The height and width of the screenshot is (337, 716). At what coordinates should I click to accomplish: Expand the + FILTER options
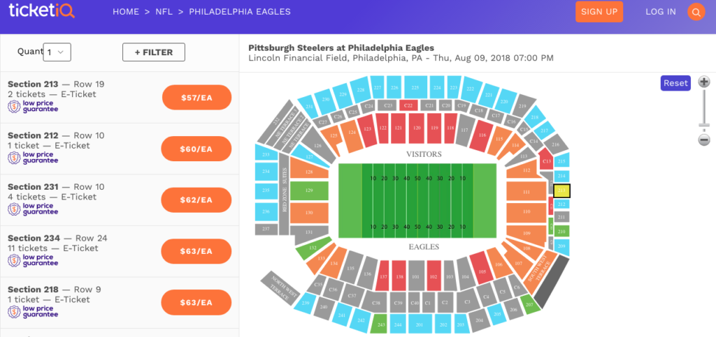click(153, 52)
